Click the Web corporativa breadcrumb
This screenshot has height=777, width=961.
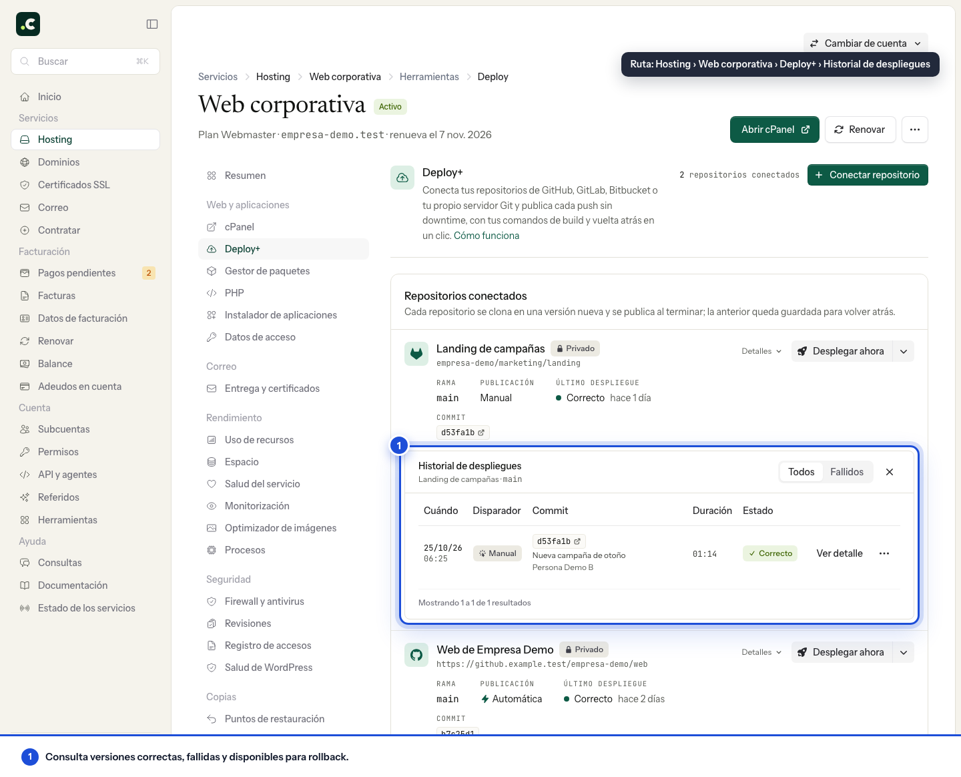click(345, 77)
